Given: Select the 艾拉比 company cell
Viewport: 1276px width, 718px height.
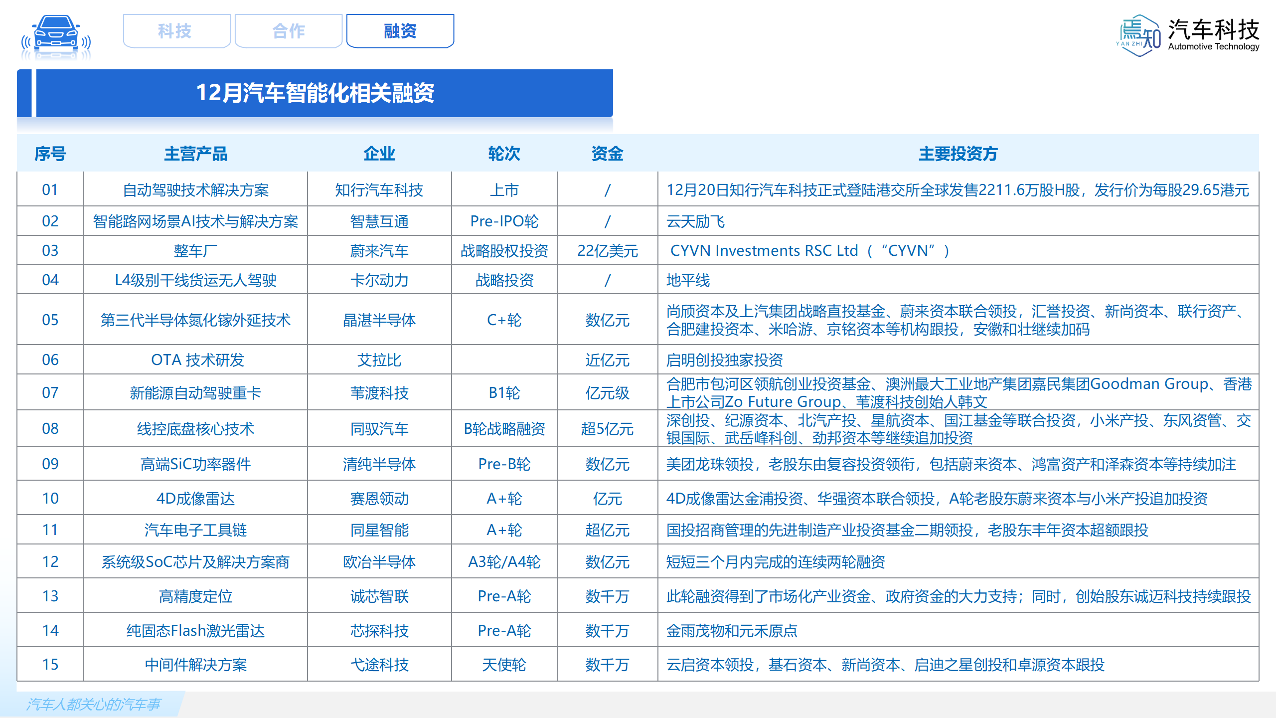Looking at the screenshot, I should [379, 359].
